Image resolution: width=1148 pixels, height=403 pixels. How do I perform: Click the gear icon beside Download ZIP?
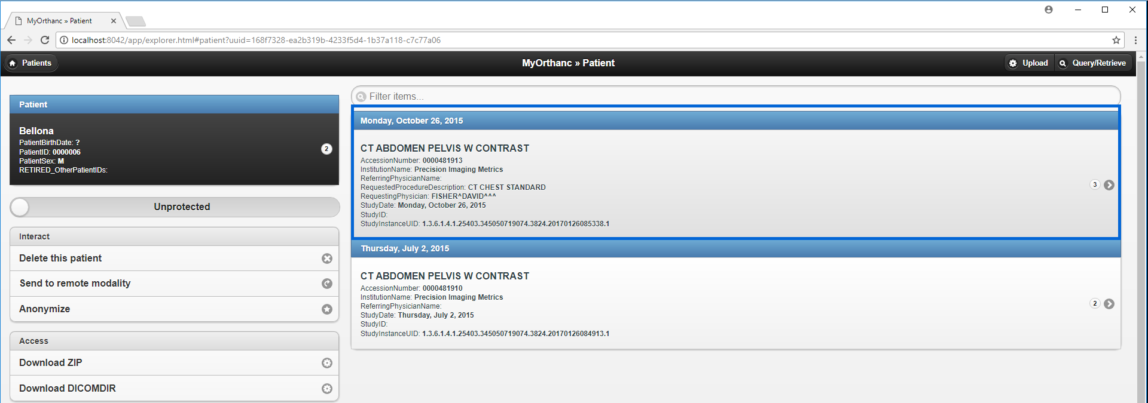click(x=327, y=363)
